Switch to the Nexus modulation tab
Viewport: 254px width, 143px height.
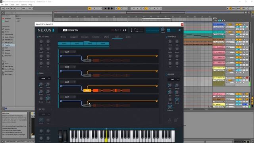pyautogui.click(x=96, y=37)
